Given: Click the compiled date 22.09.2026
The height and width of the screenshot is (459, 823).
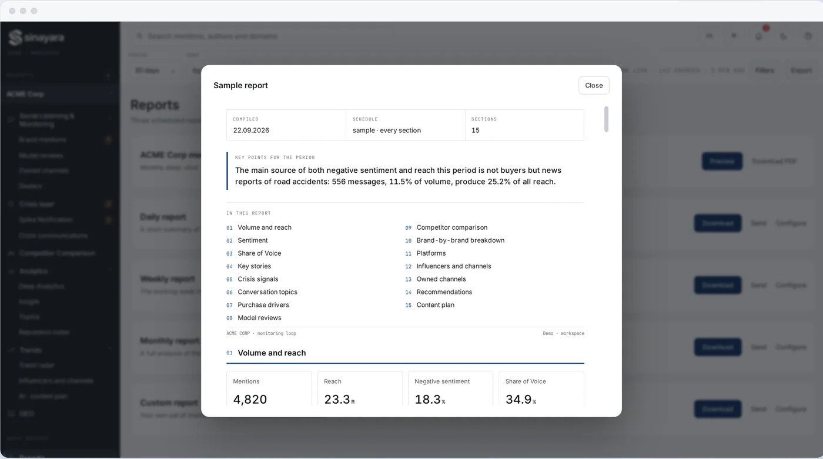Looking at the screenshot, I should 251,130.
